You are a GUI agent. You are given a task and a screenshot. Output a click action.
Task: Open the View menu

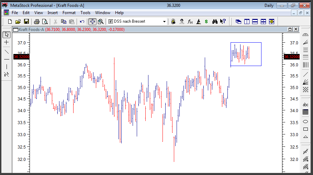[x=38, y=13]
